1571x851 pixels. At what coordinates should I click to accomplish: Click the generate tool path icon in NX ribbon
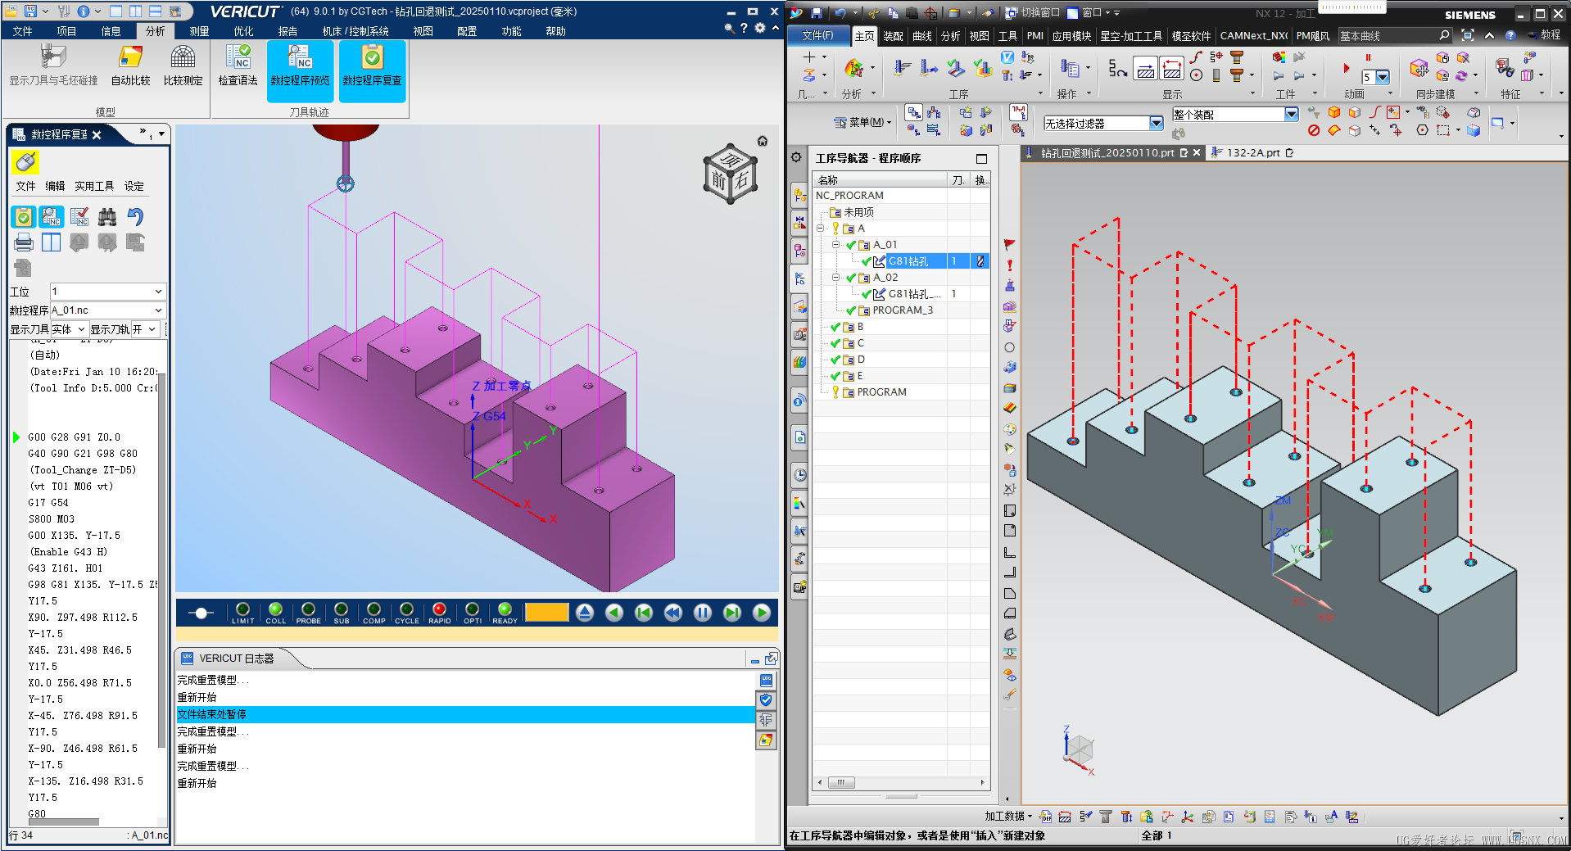point(903,68)
